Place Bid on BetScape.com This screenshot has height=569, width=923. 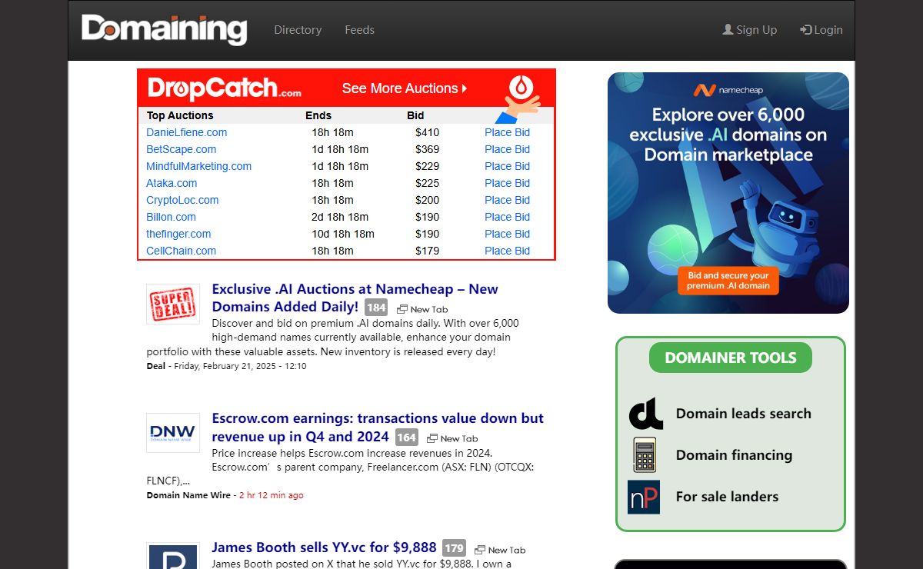[507, 149]
